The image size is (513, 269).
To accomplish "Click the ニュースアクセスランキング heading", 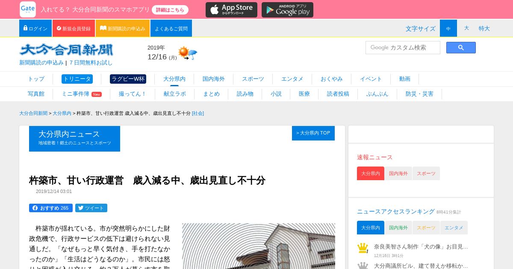I will [x=396, y=211].
